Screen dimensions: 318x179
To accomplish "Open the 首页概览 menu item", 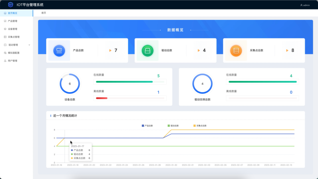I will click(x=16, y=13).
